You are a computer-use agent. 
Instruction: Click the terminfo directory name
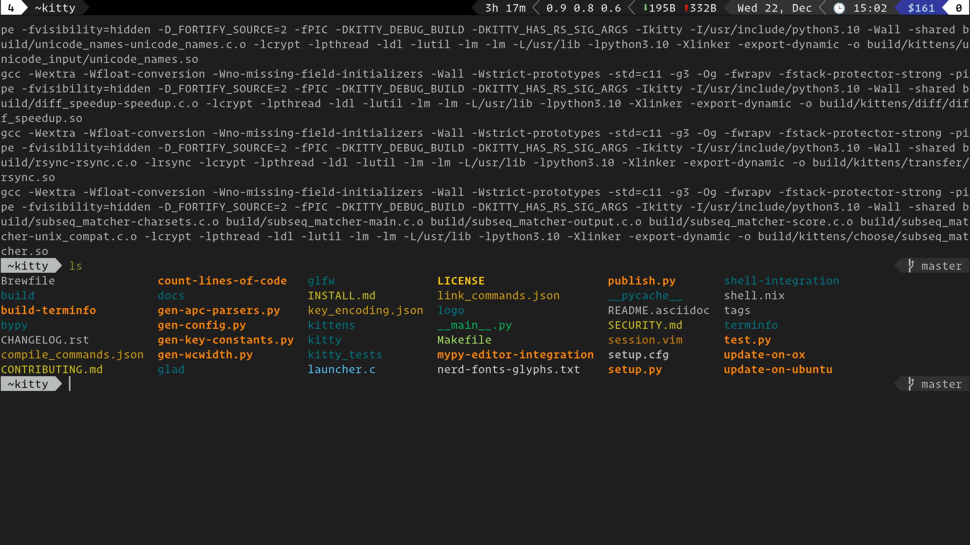[x=751, y=325]
